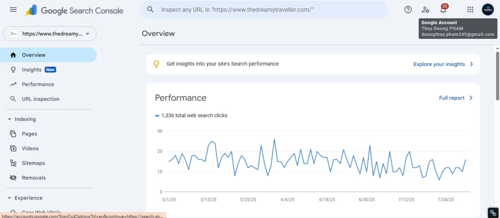Open the hamburger main menu

pos(13,10)
